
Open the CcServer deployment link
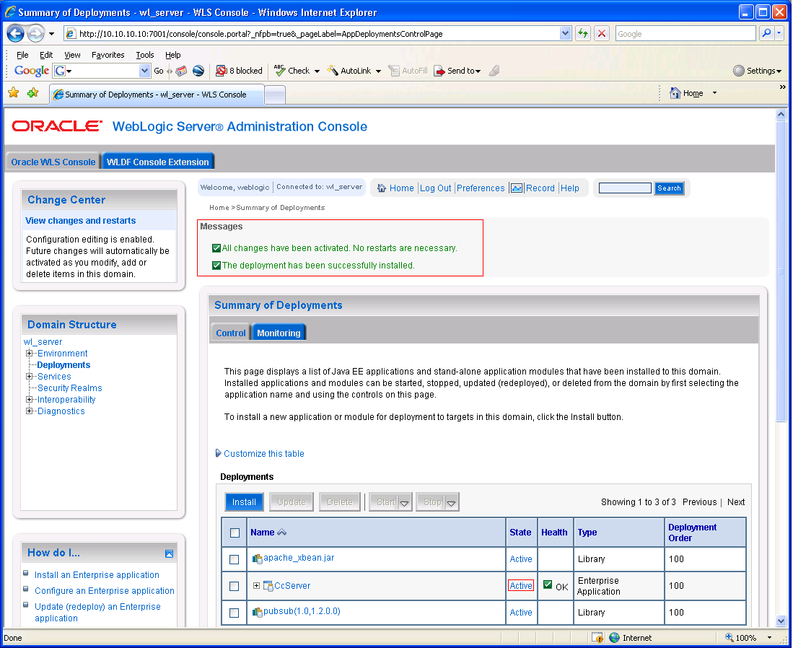click(292, 586)
